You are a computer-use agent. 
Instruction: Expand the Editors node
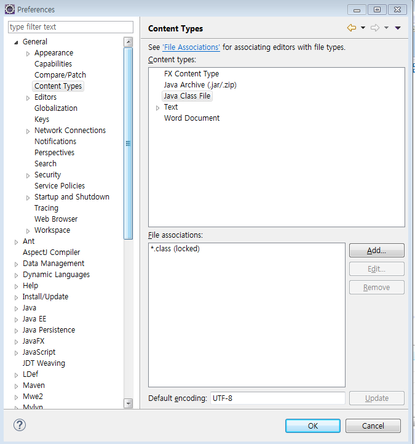click(x=28, y=98)
